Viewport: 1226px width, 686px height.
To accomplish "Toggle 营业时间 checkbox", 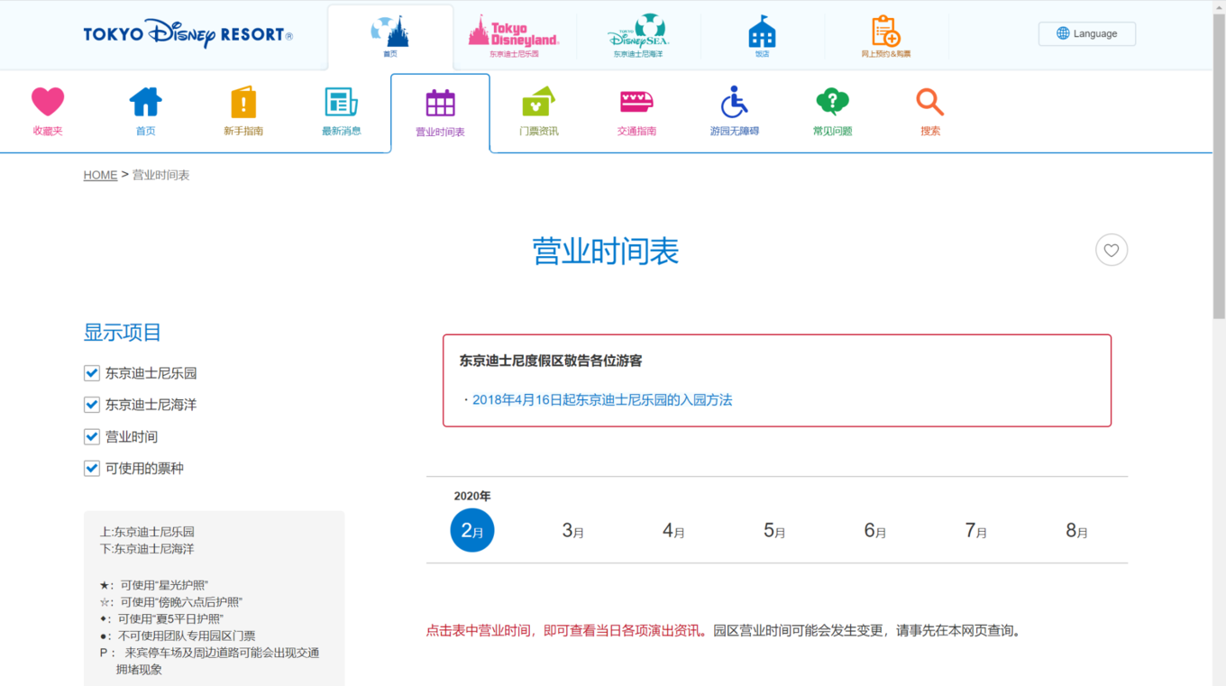I will [91, 436].
